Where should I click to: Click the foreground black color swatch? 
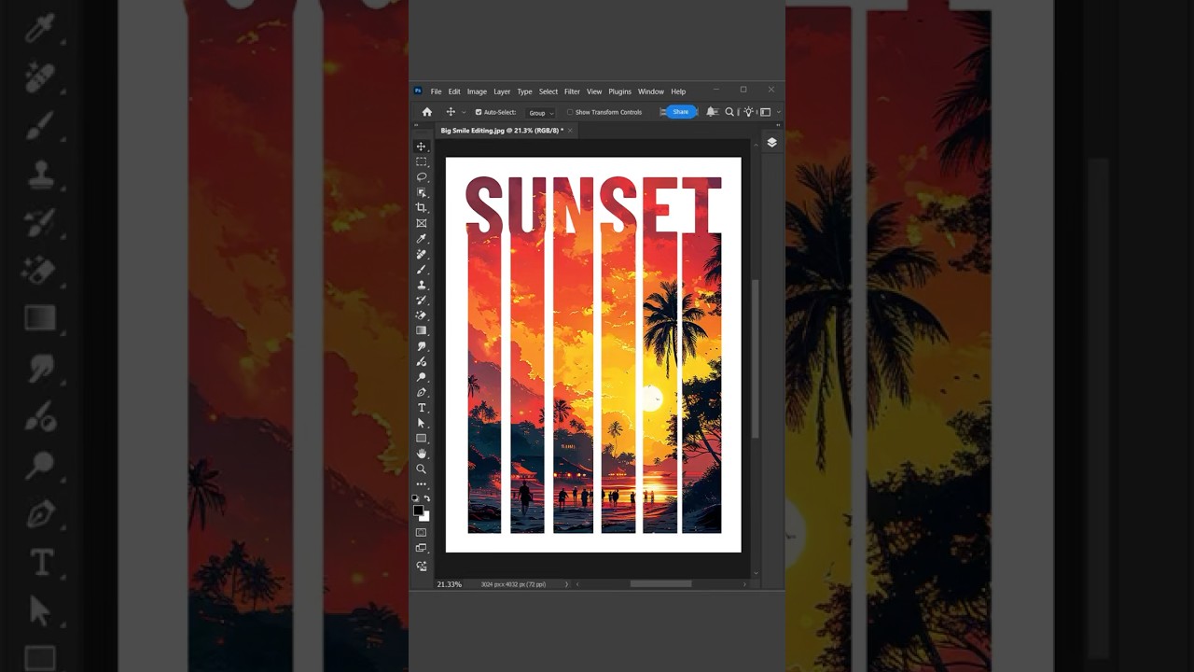pos(418,511)
